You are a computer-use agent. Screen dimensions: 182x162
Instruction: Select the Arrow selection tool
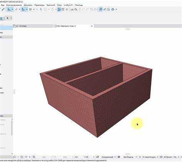[8, 18]
